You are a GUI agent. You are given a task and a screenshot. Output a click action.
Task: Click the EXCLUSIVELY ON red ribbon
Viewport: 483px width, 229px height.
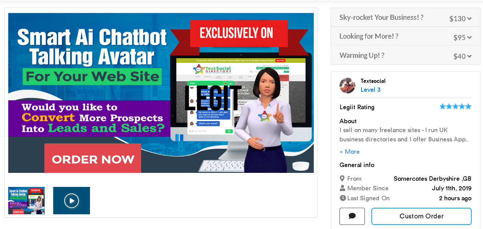tap(237, 33)
